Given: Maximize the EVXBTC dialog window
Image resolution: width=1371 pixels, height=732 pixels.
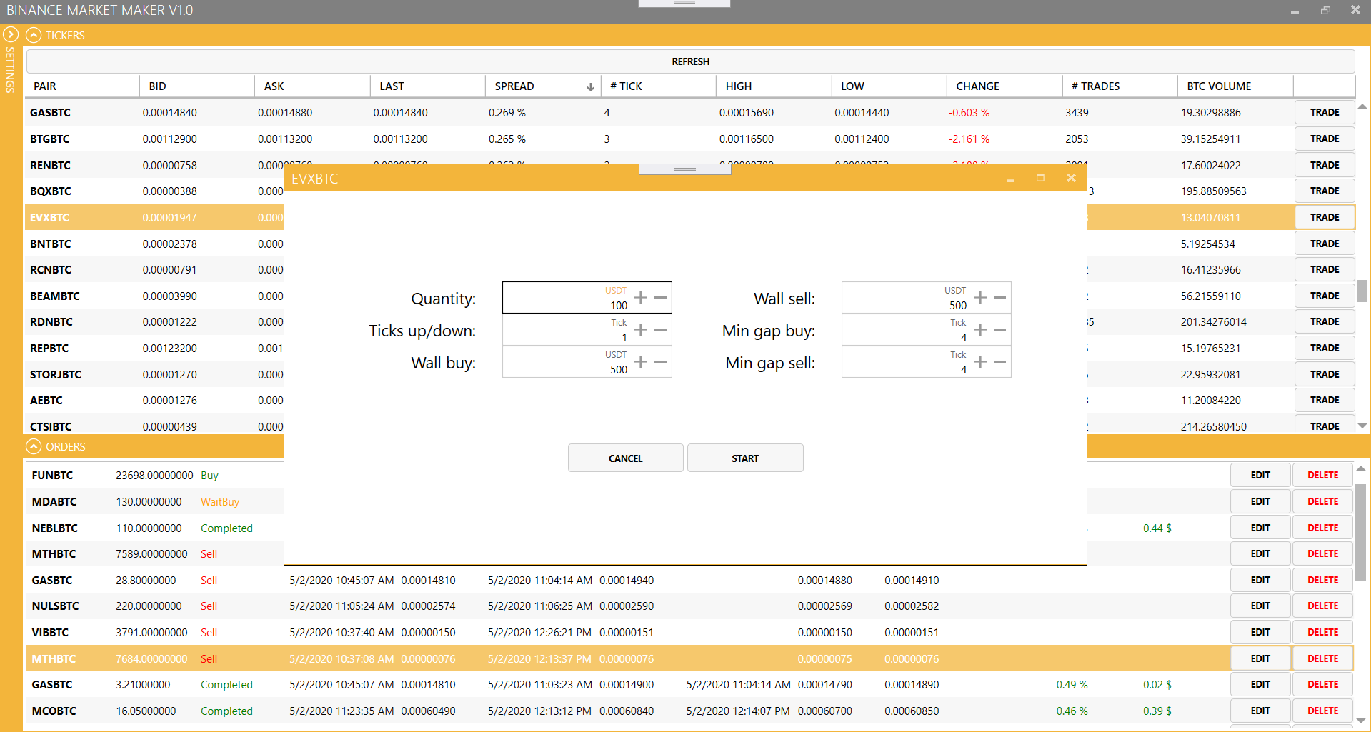Looking at the screenshot, I should (1040, 178).
